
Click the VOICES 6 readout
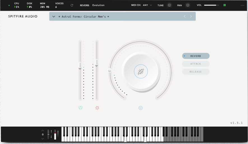[x=59, y=5]
